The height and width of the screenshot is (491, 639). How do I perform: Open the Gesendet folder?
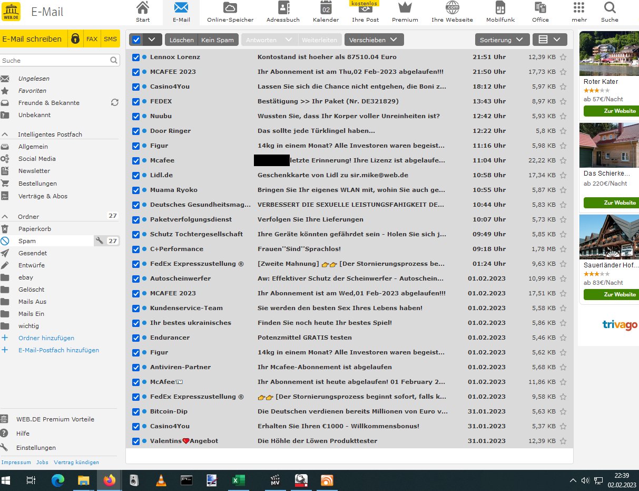33,253
